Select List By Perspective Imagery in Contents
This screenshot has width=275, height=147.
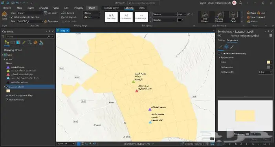pyautogui.click(x=41, y=42)
